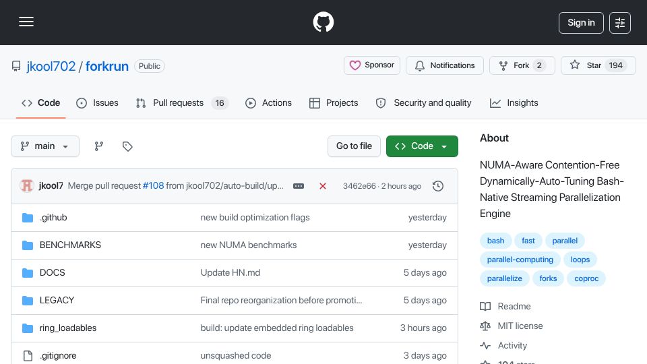Open the ring_loadables folder

click(68, 328)
